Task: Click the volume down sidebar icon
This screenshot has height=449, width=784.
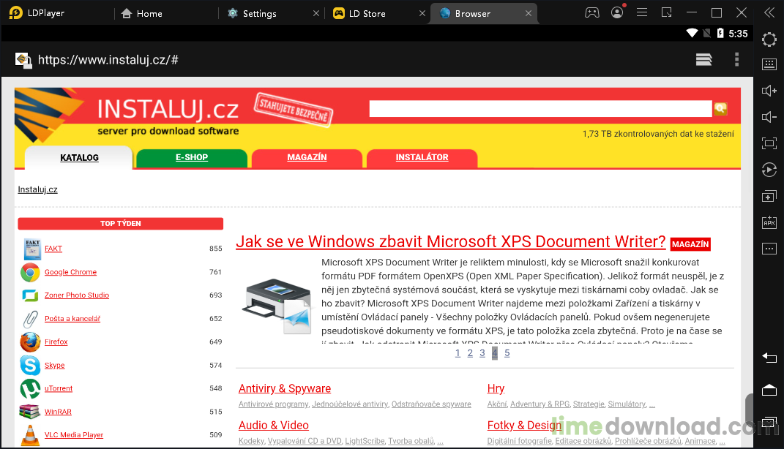Action: (769, 117)
